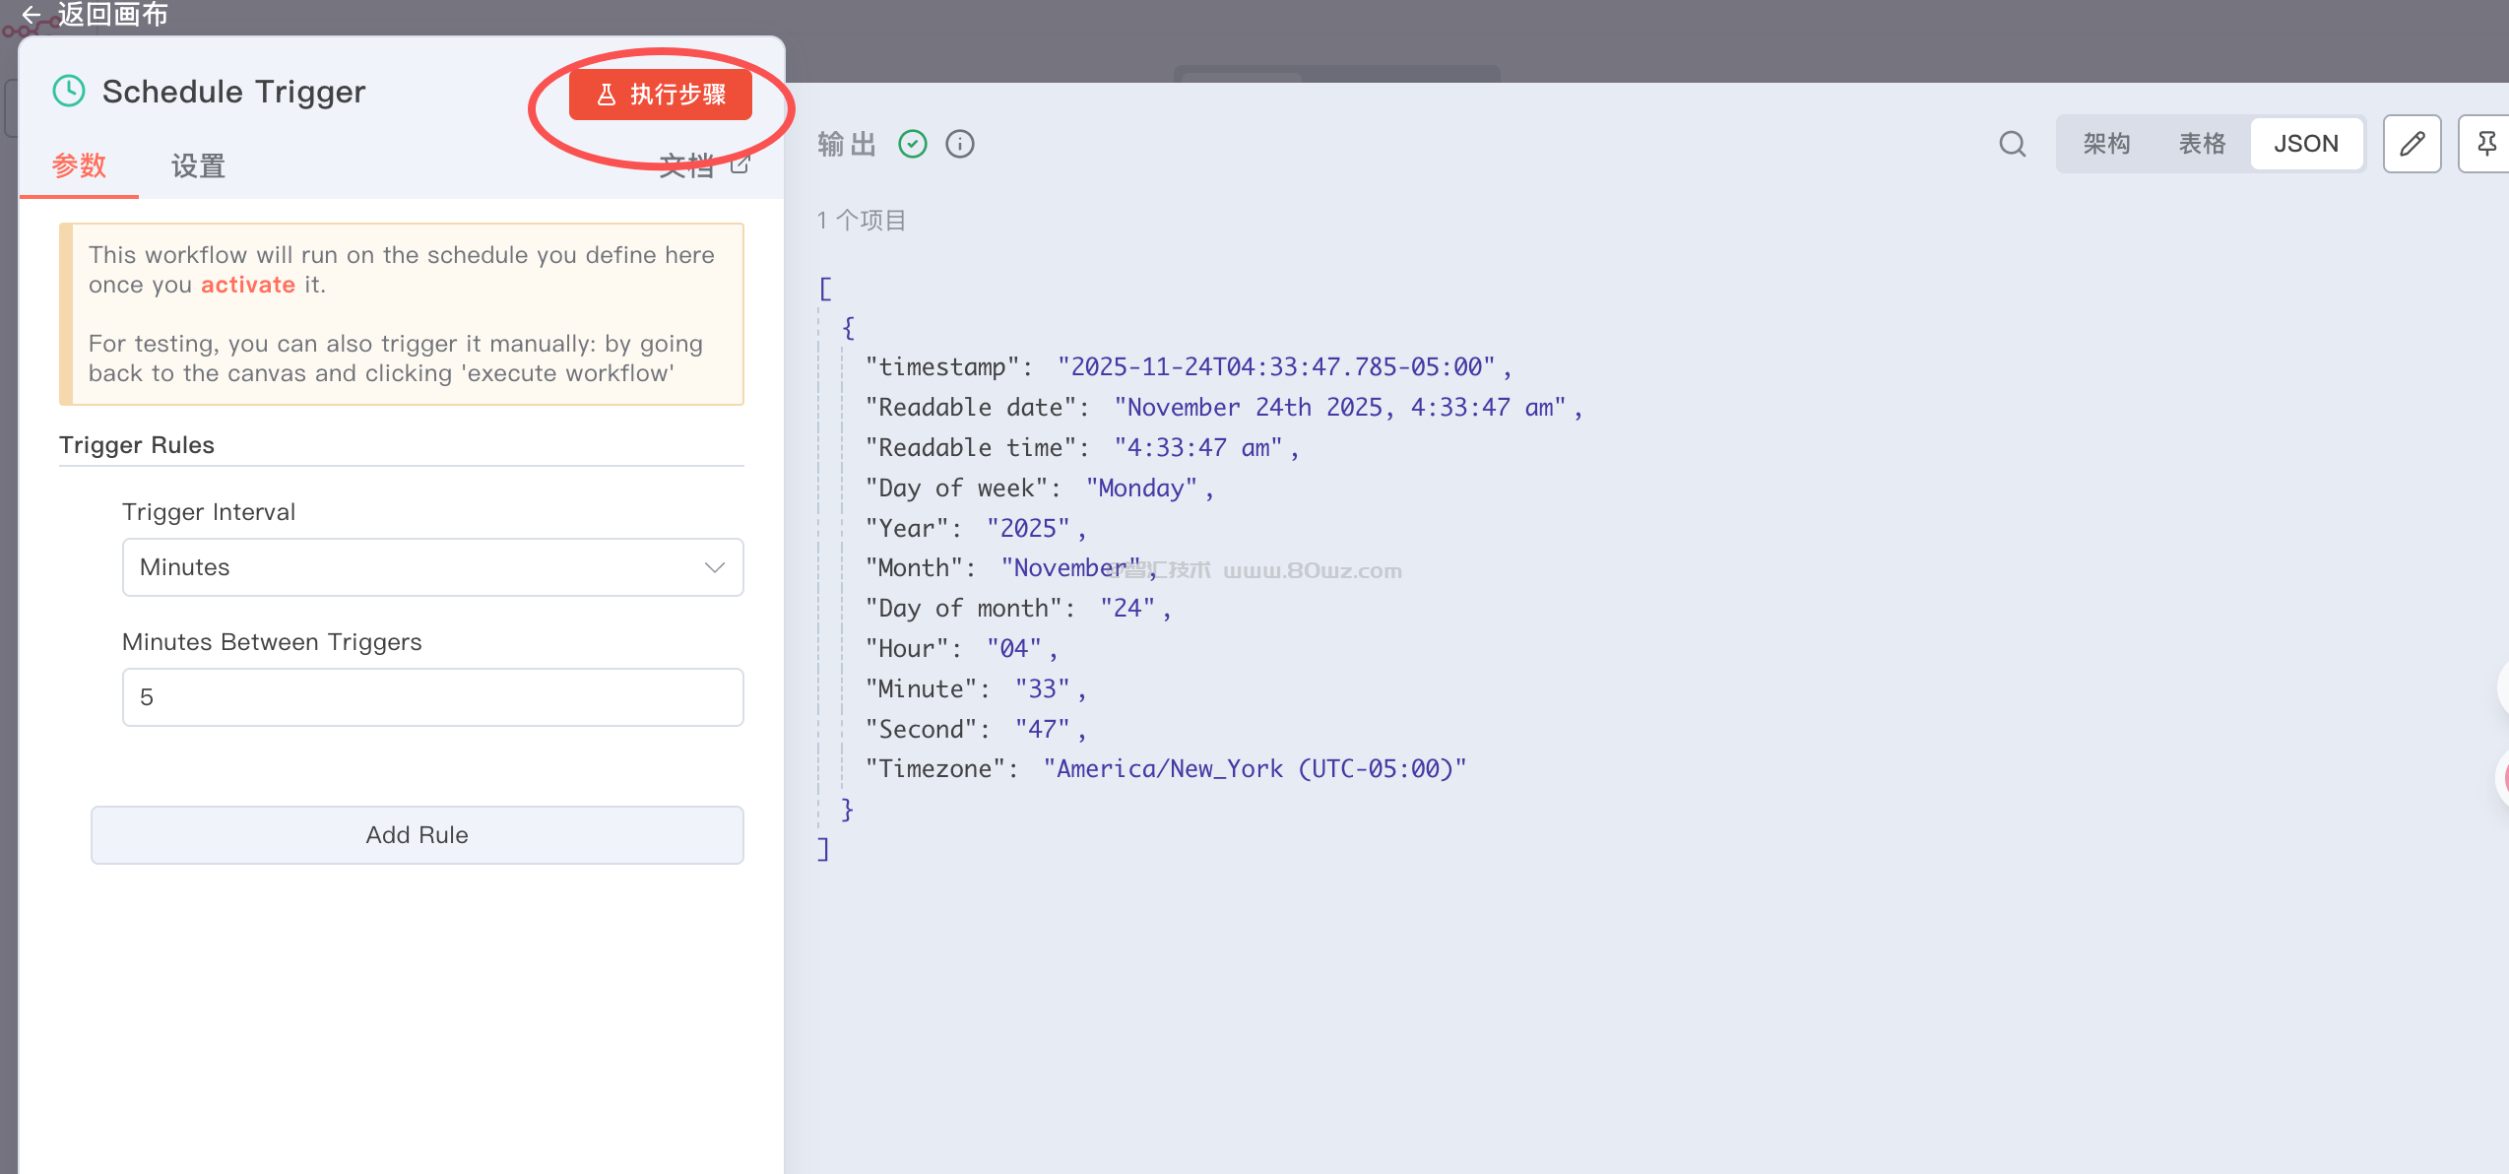Click the back arrow to return to canvas
2509x1174 pixels.
click(x=32, y=14)
